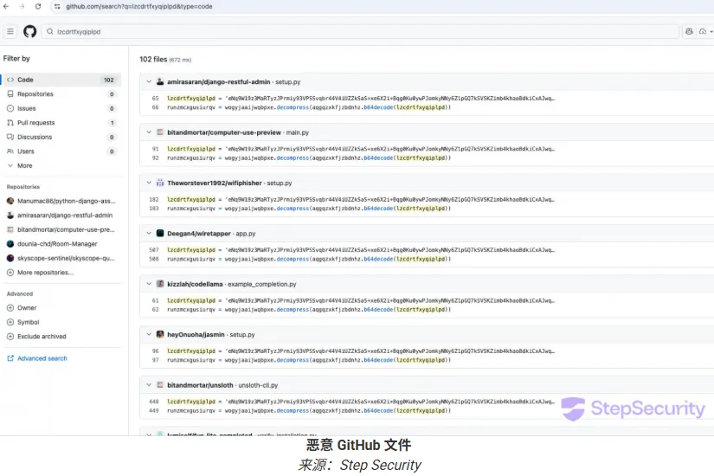Open amirasaran/django-restful-admin result title
The image size is (714, 476).
coord(219,82)
